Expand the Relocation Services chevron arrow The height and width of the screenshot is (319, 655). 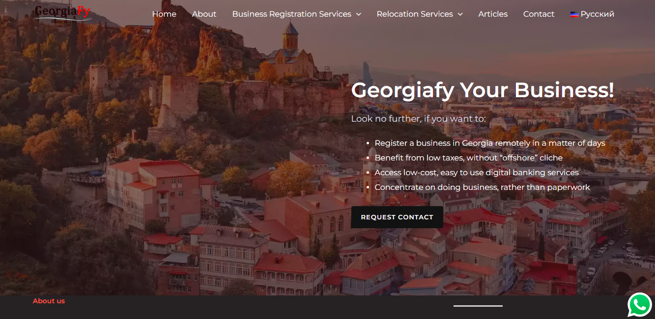[460, 14]
